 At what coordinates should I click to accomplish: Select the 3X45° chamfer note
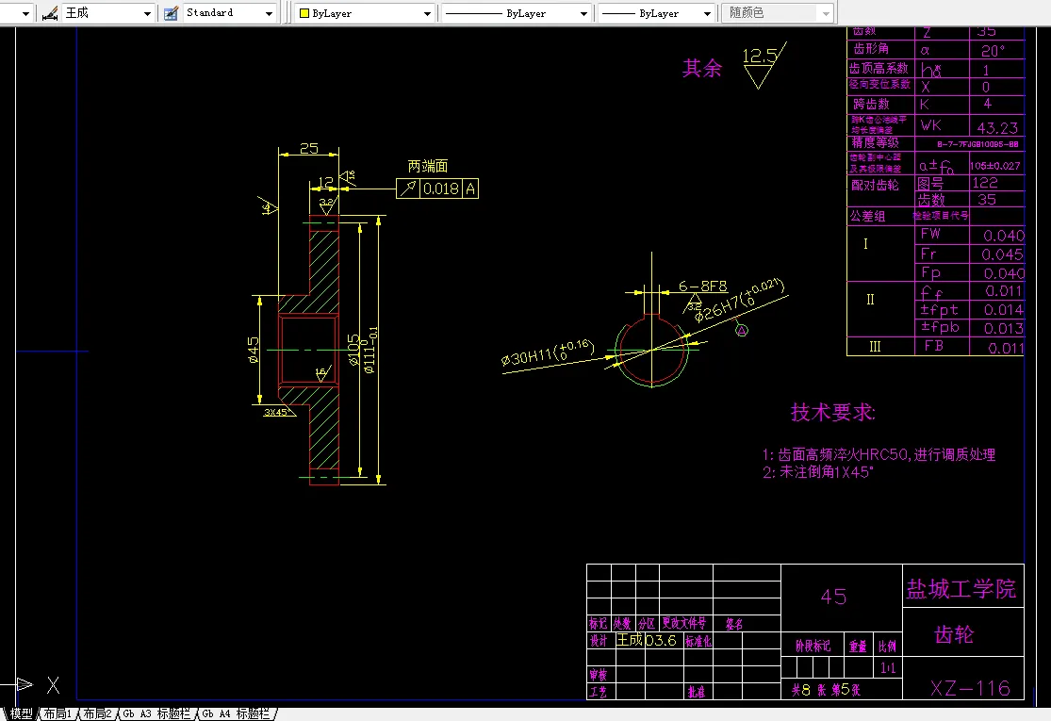coord(279,412)
